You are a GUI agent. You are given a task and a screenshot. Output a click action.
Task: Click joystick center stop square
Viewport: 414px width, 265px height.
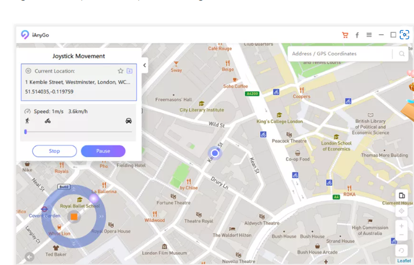(x=74, y=217)
